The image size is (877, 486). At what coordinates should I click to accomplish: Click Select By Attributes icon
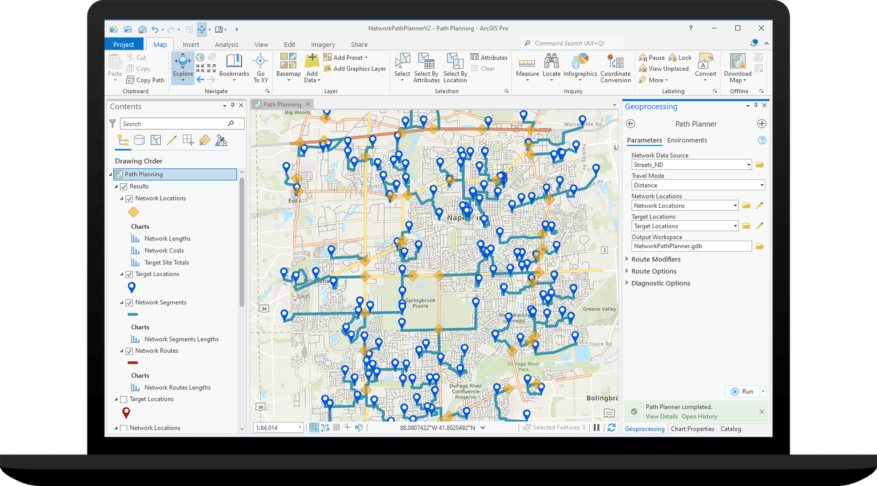(x=426, y=62)
